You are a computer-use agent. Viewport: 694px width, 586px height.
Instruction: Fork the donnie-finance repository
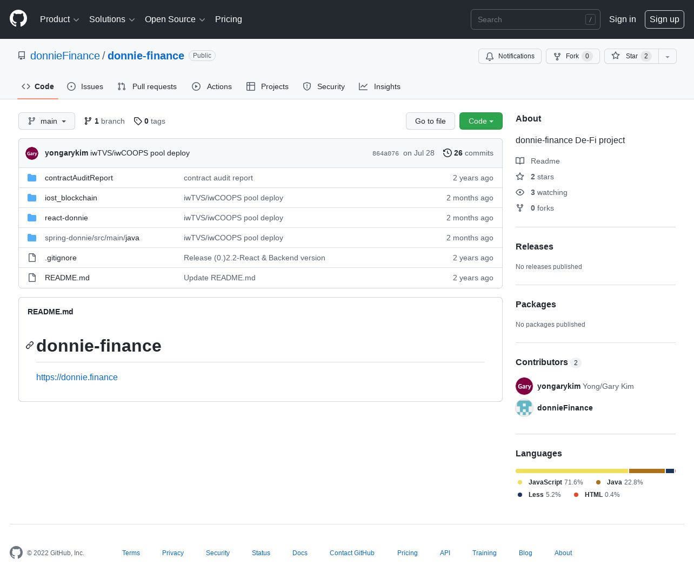[x=572, y=56]
